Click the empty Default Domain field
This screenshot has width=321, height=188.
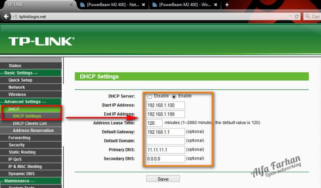coord(165,141)
